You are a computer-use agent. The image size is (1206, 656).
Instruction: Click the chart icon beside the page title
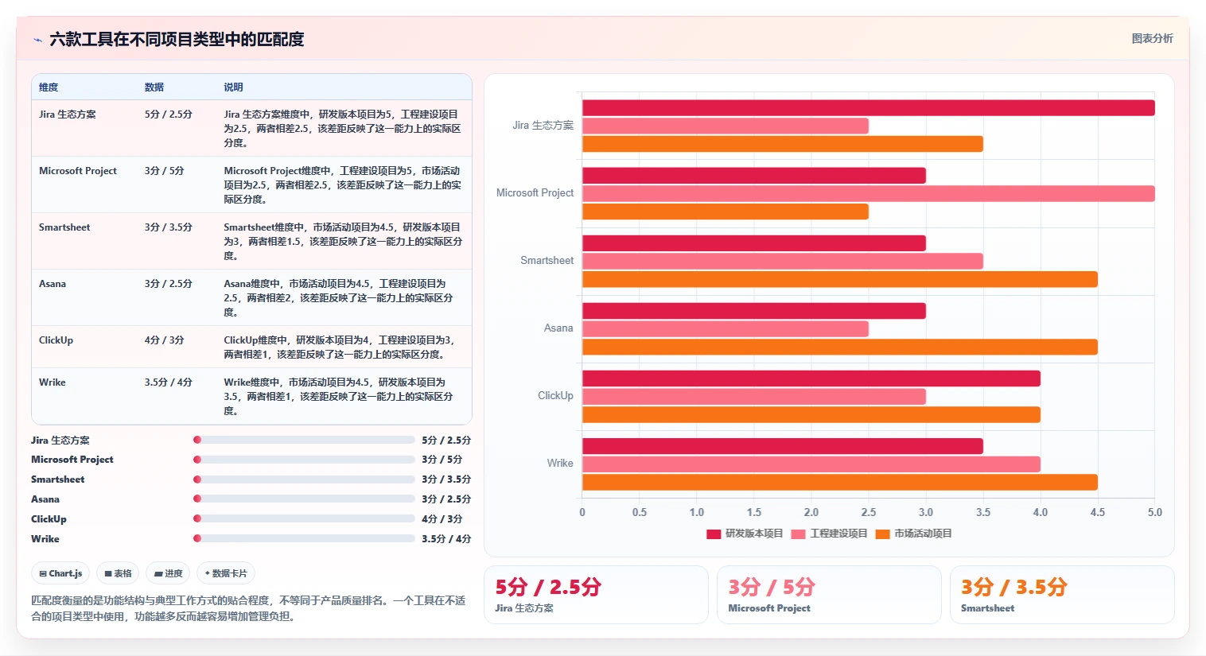click(37, 40)
